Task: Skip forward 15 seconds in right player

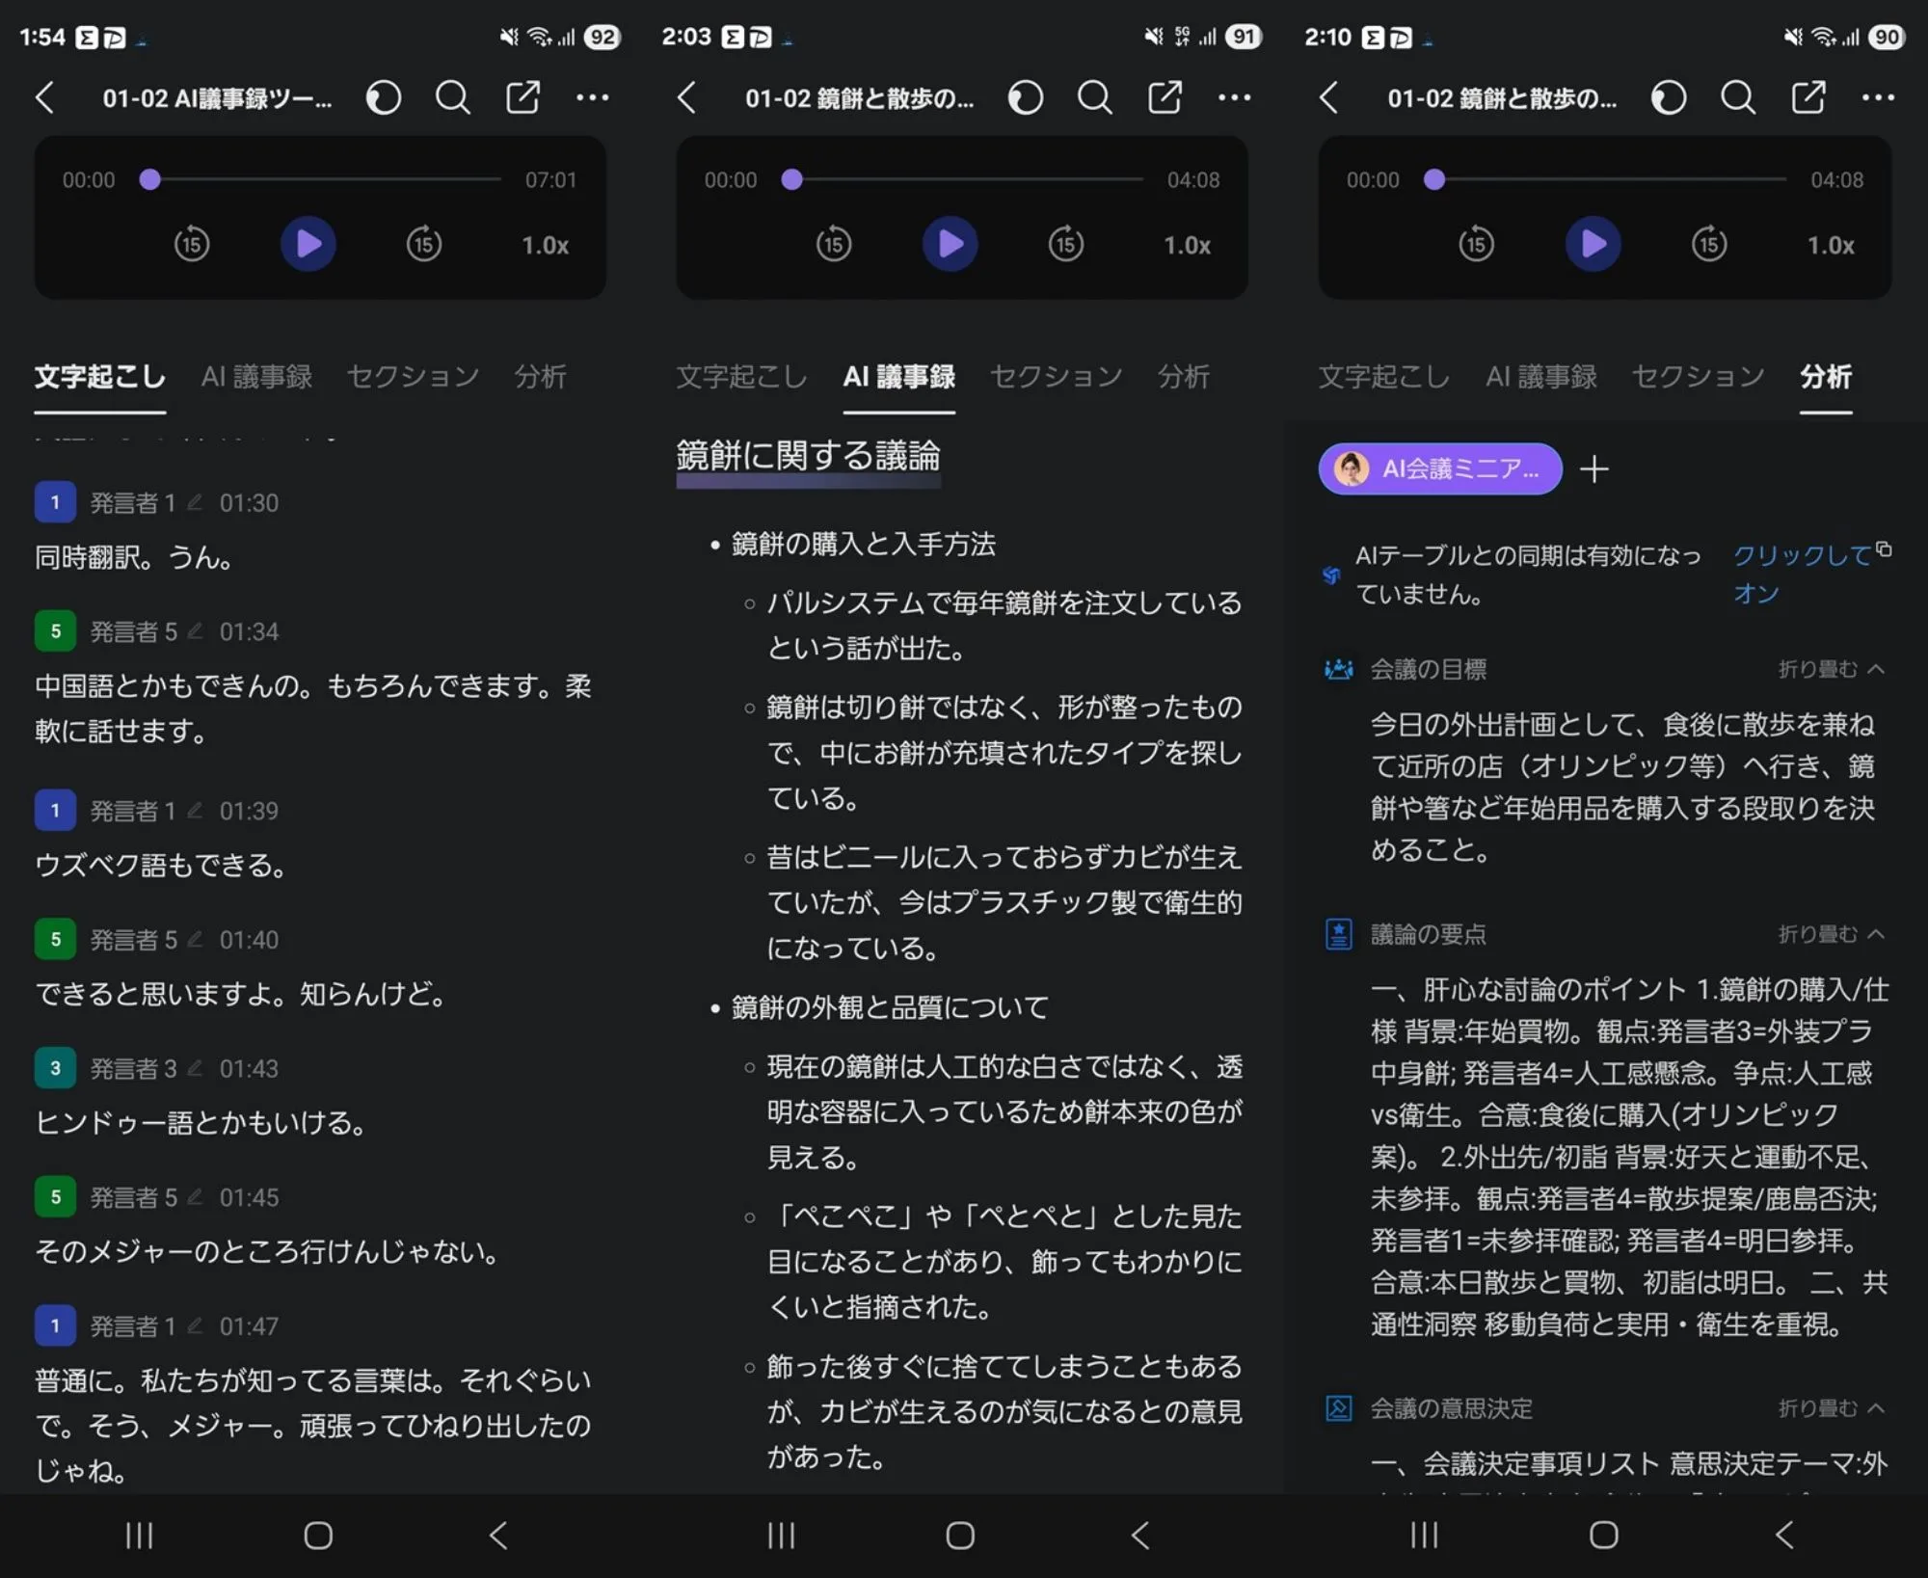Action: coord(1708,244)
